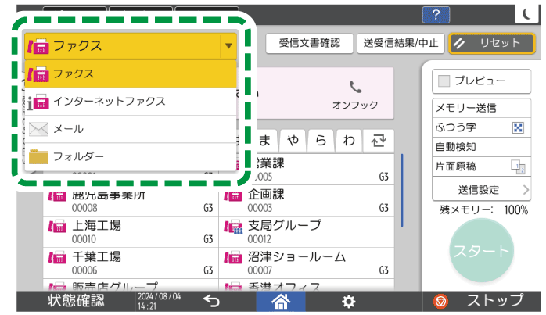
Task: Click the date and time display
Action: 159,302
